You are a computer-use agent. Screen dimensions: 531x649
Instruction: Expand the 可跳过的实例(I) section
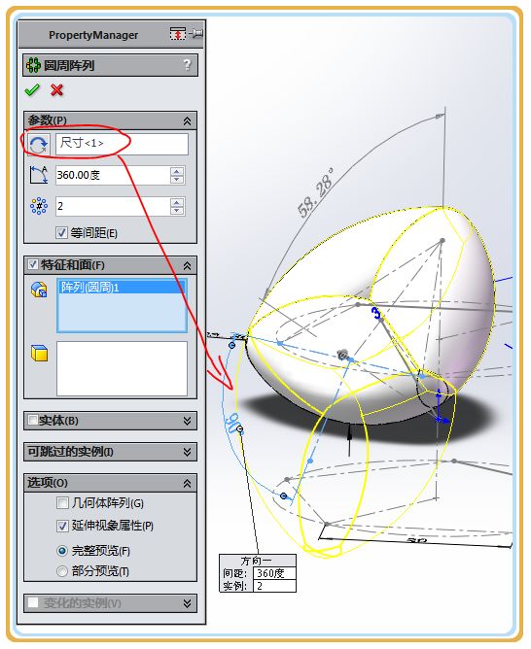(x=188, y=451)
